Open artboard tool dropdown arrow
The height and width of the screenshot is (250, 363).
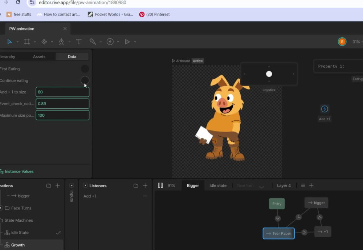[x=35, y=42]
